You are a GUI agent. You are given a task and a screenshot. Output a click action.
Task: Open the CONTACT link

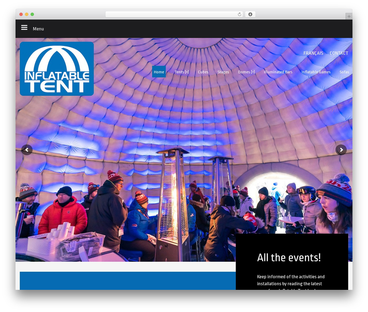[339, 53]
